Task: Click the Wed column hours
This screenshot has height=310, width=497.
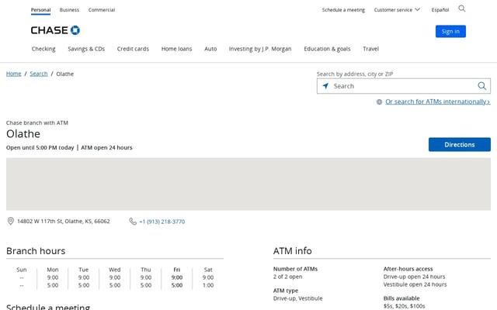Action: click(115, 277)
